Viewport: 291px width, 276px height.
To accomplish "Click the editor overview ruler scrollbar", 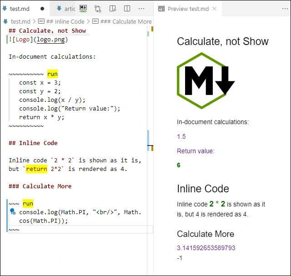I will click(x=150, y=151).
